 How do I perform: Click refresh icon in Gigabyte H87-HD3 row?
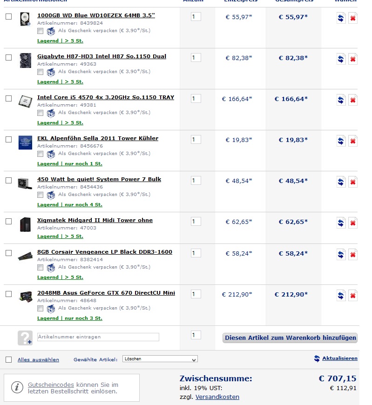(x=341, y=59)
